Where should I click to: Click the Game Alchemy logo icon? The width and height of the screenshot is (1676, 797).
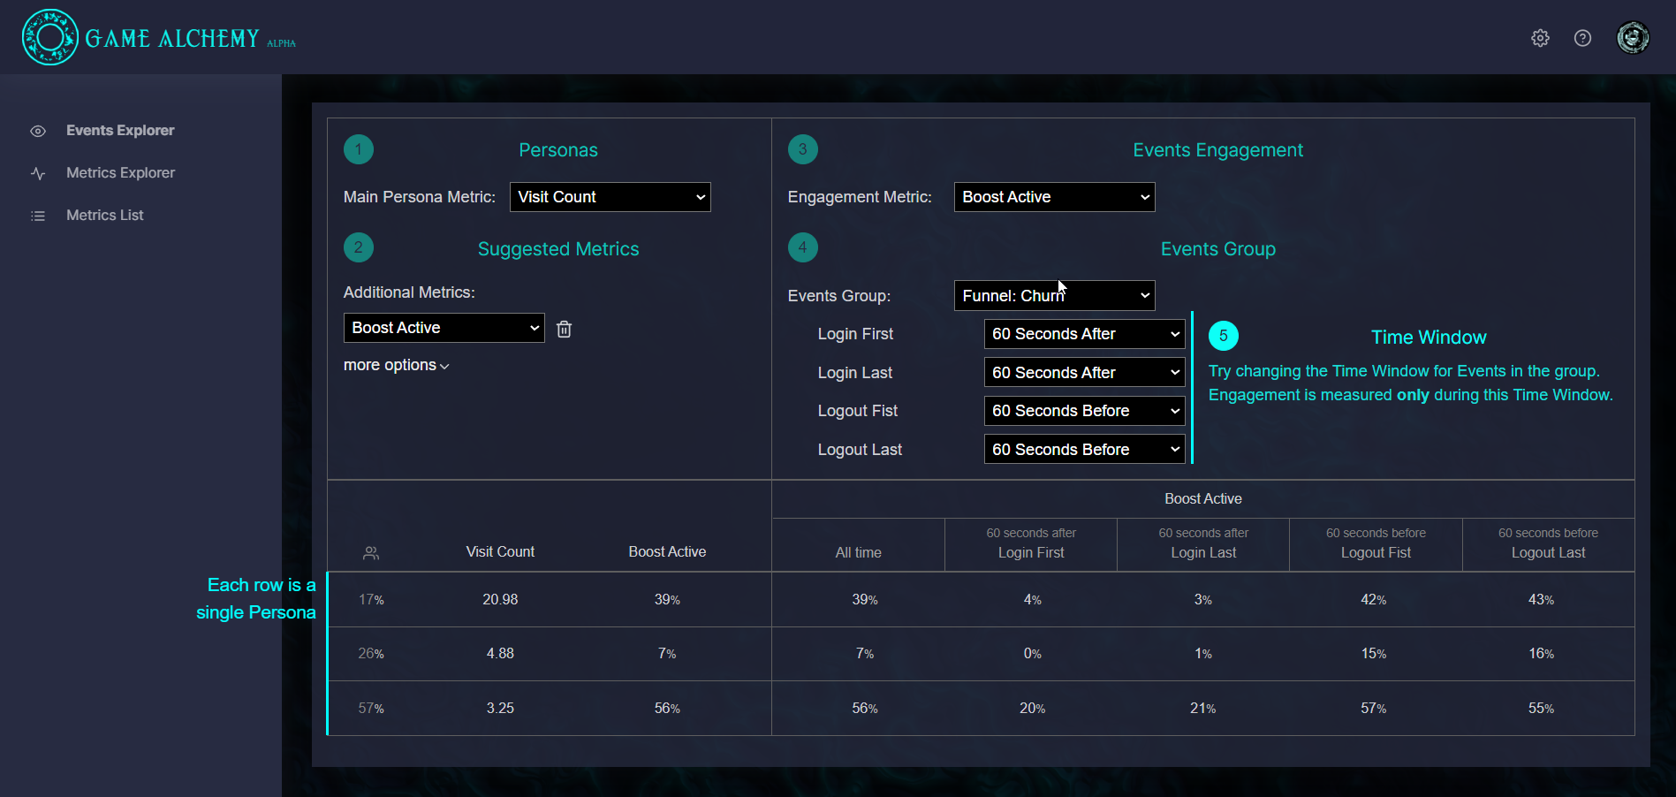click(49, 37)
